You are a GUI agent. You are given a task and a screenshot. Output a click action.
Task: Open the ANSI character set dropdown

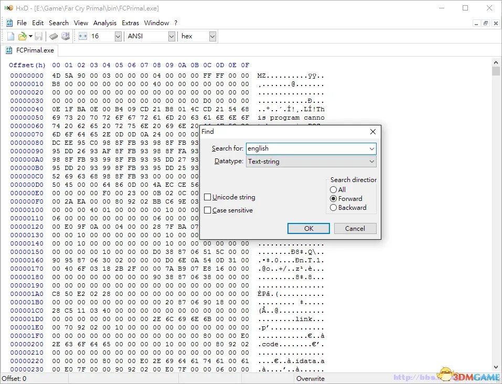(x=172, y=36)
